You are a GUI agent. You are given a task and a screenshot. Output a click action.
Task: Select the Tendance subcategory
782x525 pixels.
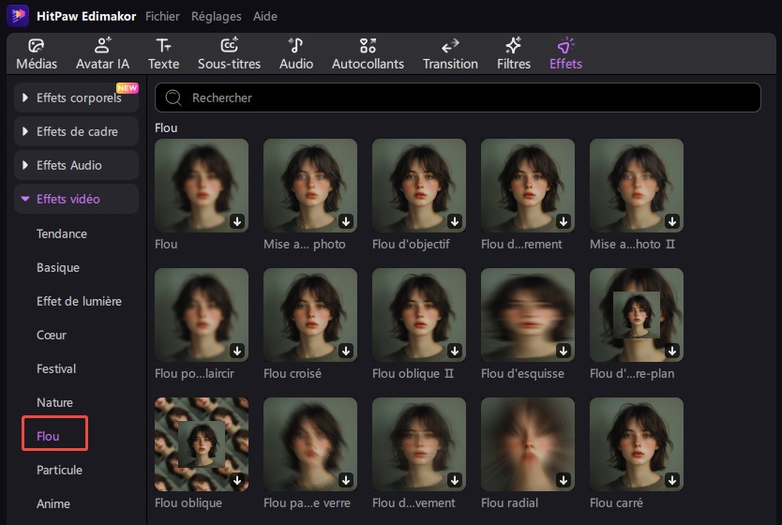click(62, 233)
